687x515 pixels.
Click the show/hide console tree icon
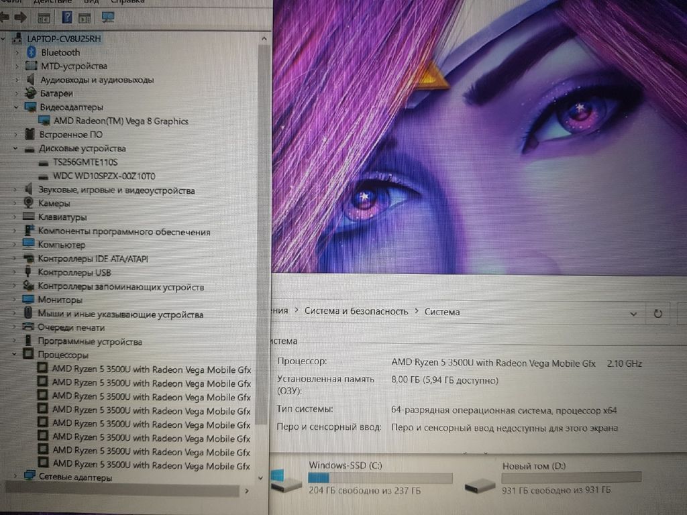coord(44,17)
